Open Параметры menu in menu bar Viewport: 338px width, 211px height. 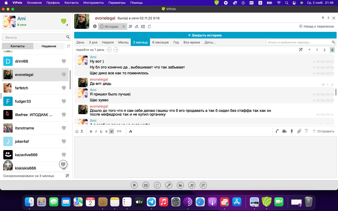[117, 3]
